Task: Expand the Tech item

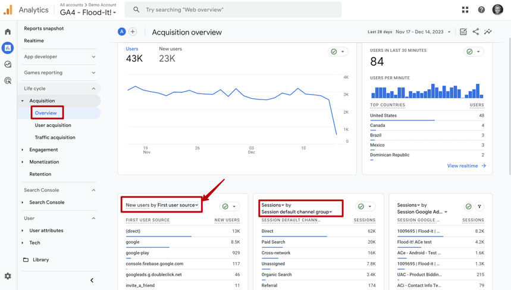Action: pos(23,243)
